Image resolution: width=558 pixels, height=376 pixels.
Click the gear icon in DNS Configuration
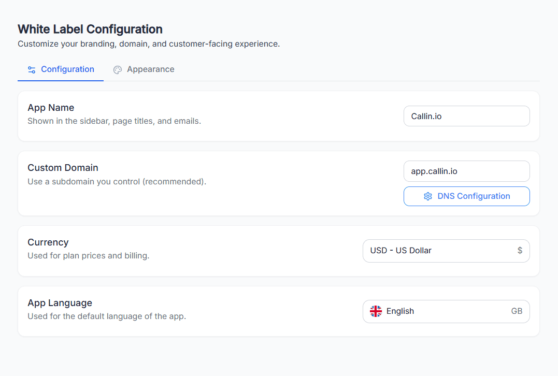[428, 196]
